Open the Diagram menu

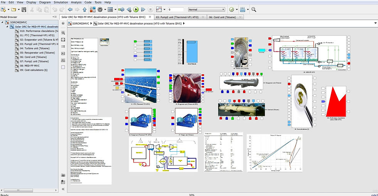45,2
